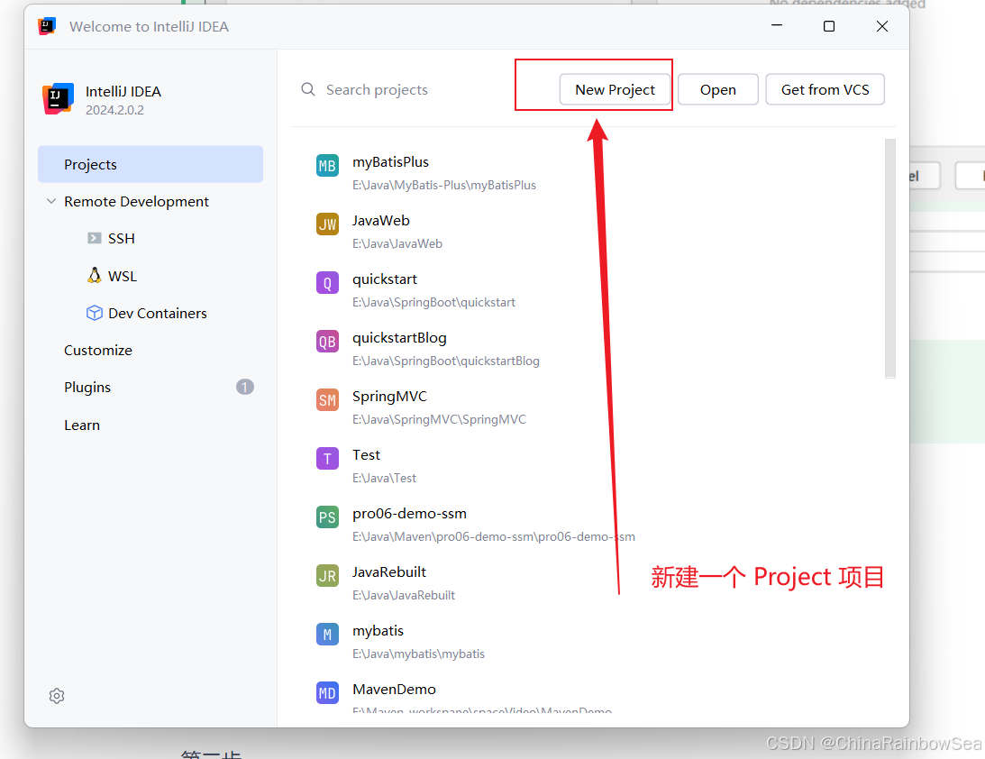The height and width of the screenshot is (759, 985).
Task: Open the quickstart project name
Action: click(385, 279)
